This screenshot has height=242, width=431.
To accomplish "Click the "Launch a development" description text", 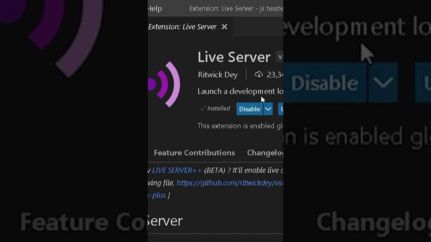I will [x=240, y=91].
